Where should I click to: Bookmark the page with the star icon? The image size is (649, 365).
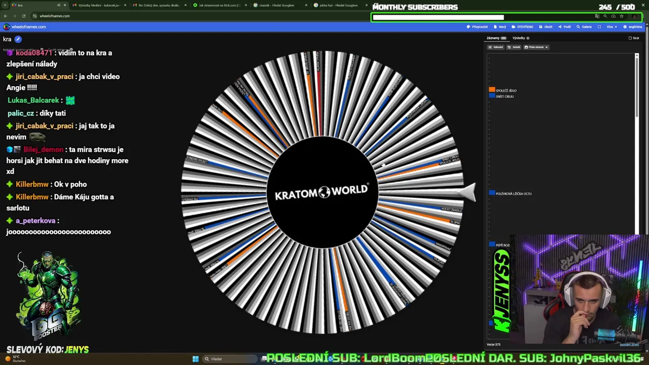(x=621, y=16)
